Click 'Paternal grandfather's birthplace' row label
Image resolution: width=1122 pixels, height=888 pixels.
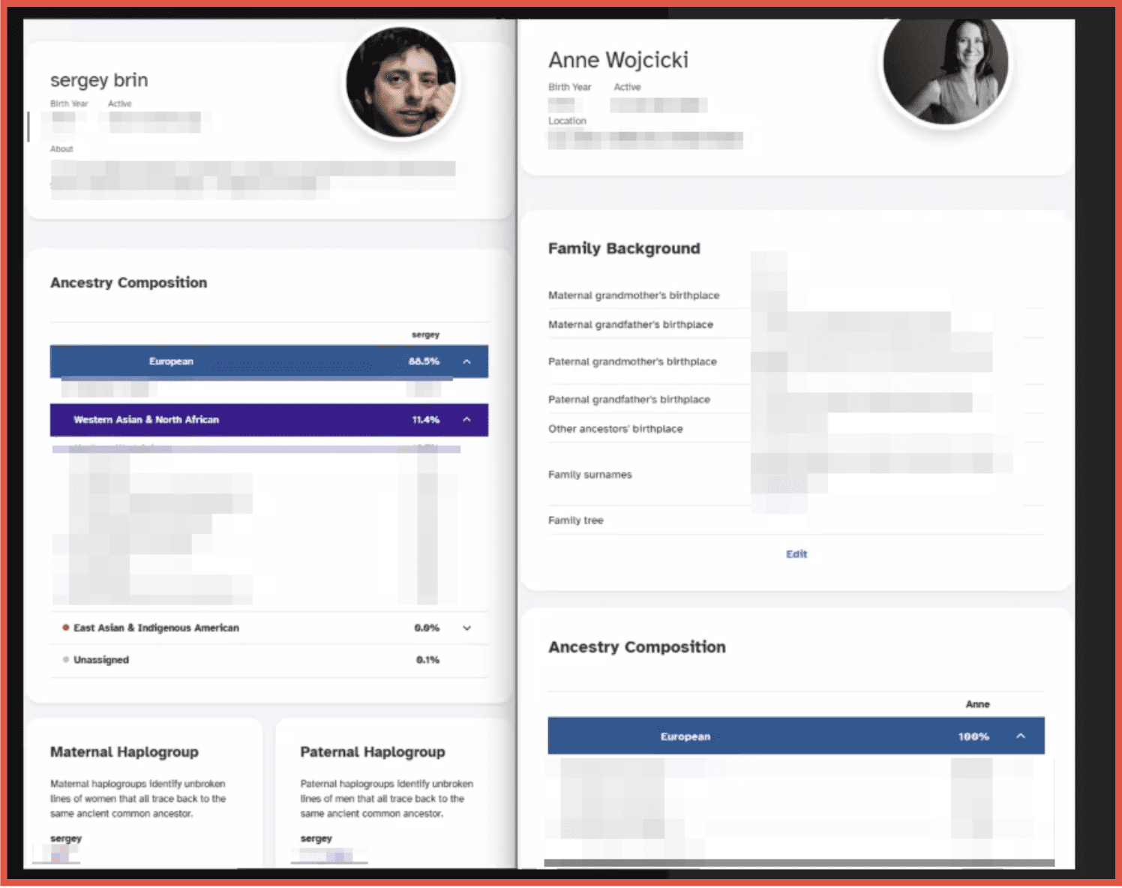629,400
